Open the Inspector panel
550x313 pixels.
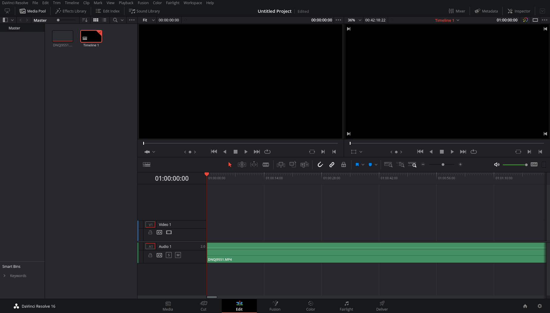(x=519, y=11)
